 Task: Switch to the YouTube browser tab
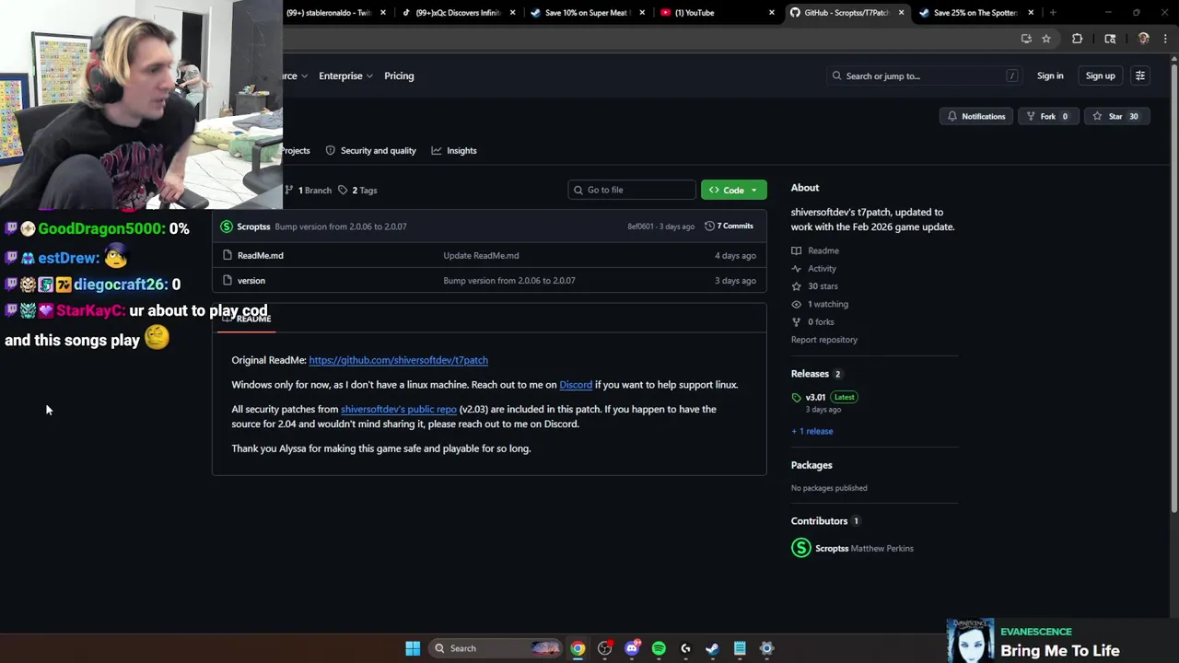pyautogui.click(x=716, y=13)
